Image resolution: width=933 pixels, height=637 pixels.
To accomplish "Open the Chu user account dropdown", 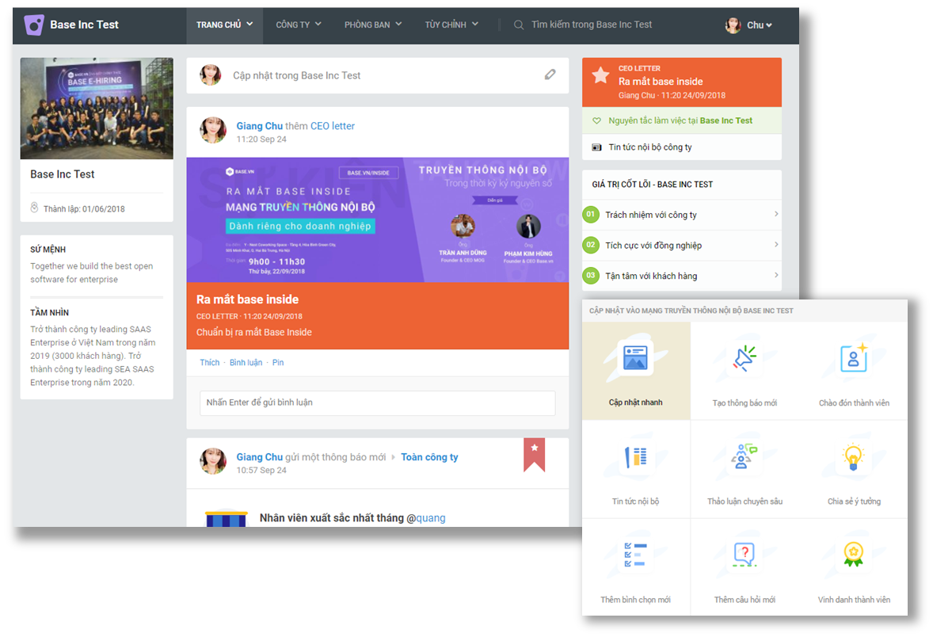I will point(760,25).
